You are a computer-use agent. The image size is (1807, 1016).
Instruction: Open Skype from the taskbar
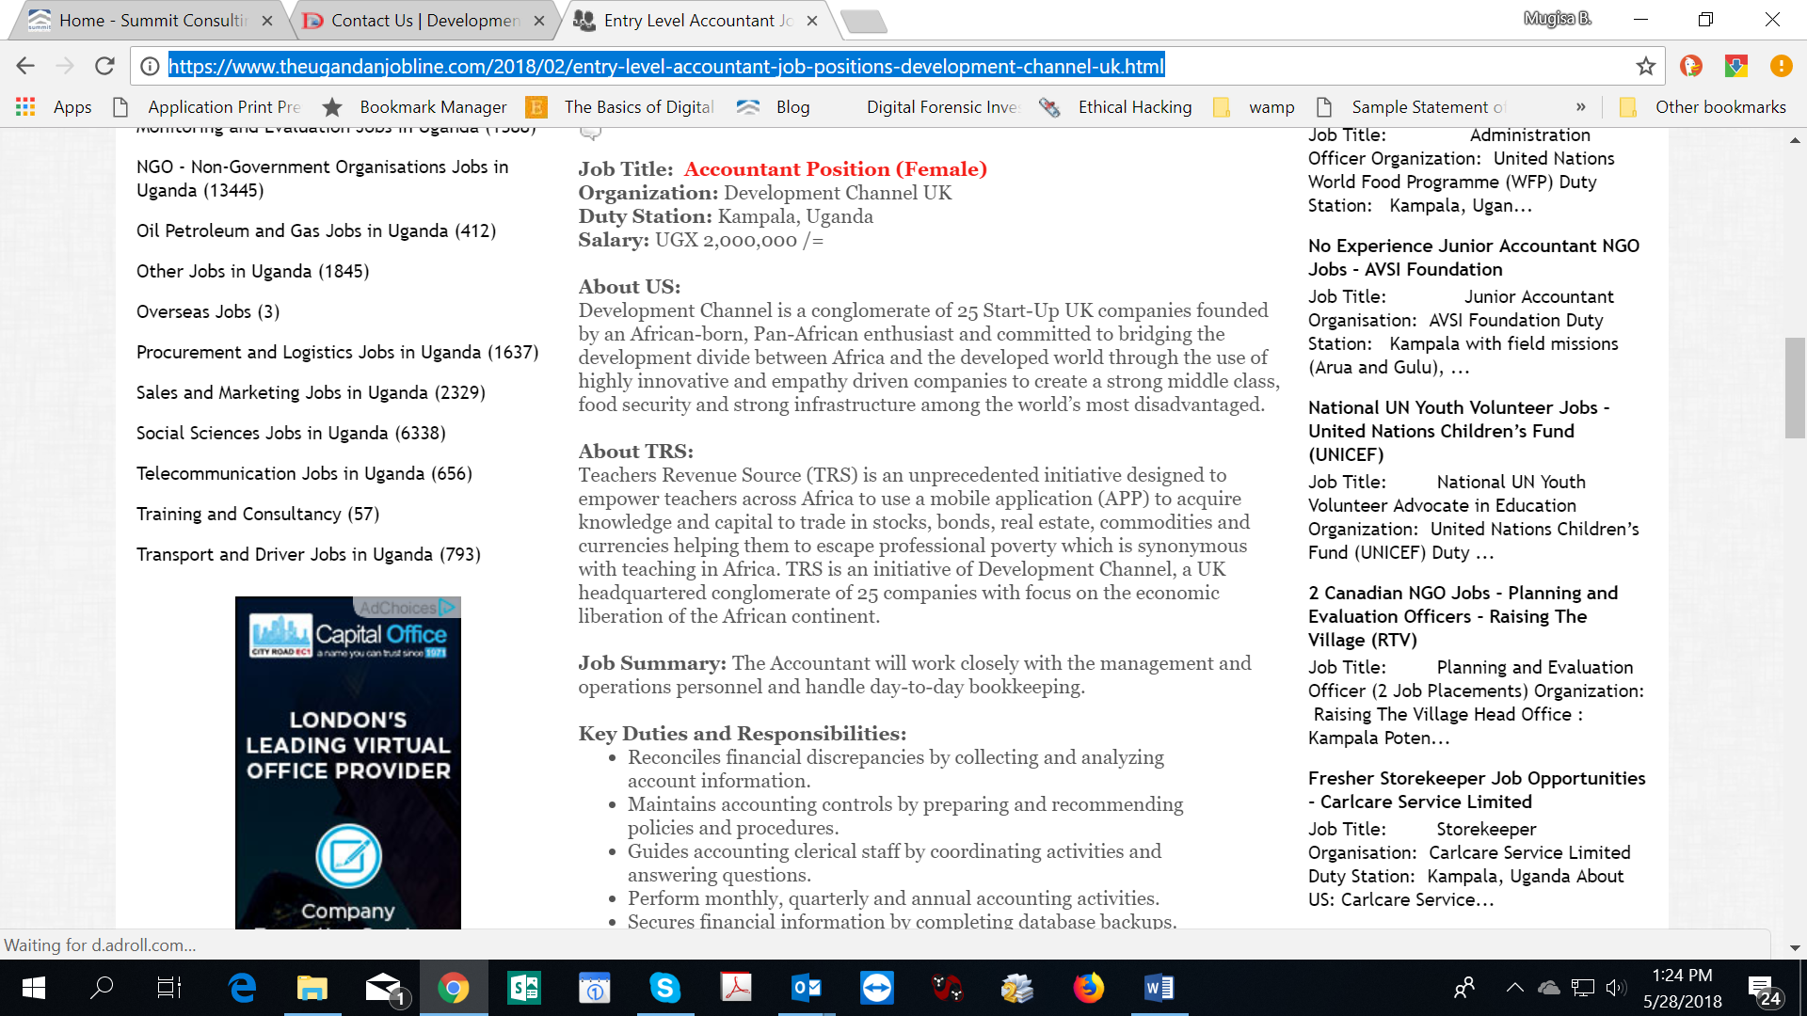664,988
